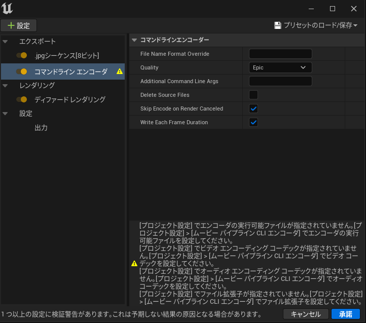Click the floppy disk preset icon
Viewport: 366px width, 323px height.
[x=277, y=25]
